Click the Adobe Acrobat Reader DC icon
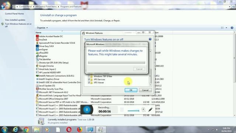236x133 pixels. coord(37,36)
